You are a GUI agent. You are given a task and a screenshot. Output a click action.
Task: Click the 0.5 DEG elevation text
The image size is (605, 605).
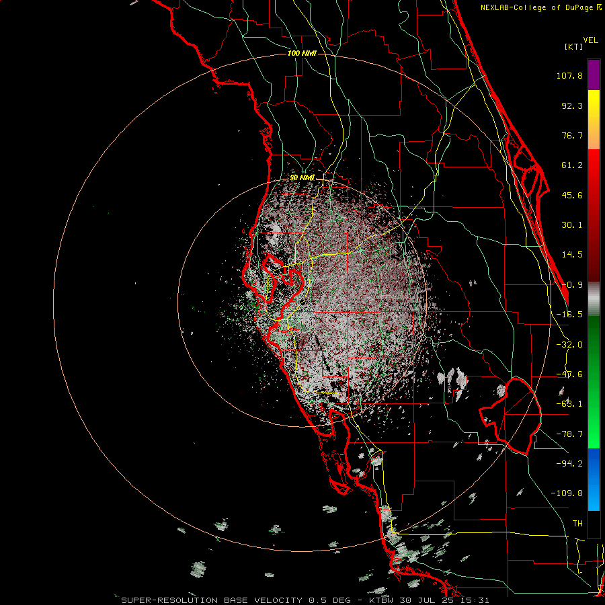coord(329,600)
